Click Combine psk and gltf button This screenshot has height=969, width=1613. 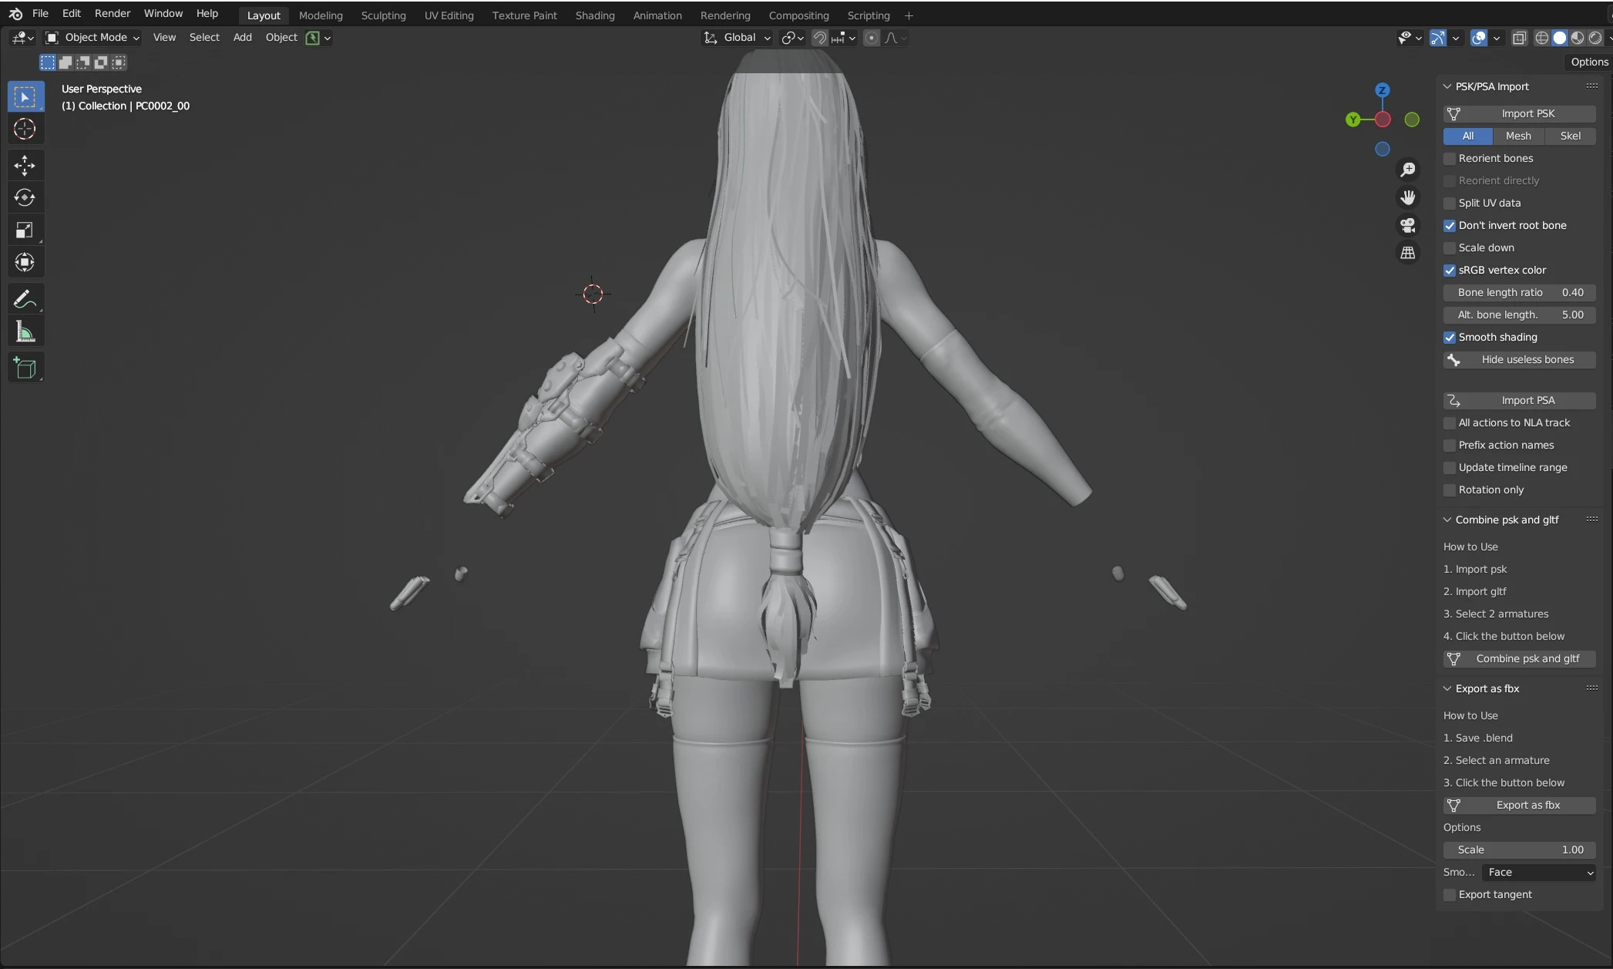pyautogui.click(x=1519, y=659)
